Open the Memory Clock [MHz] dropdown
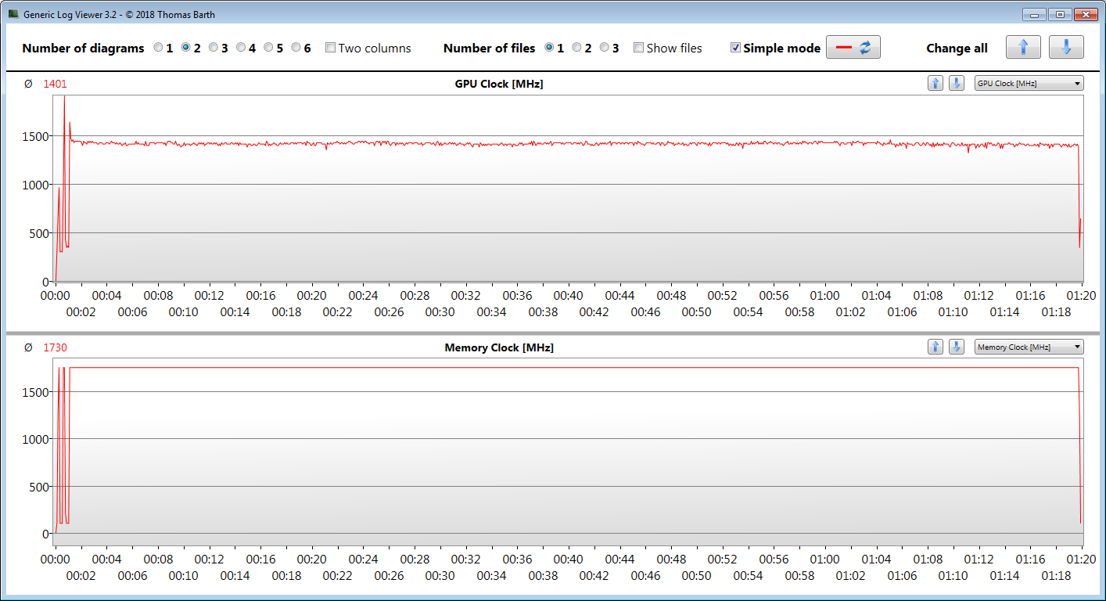Viewport: 1106px width, 601px height. click(x=1029, y=347)
